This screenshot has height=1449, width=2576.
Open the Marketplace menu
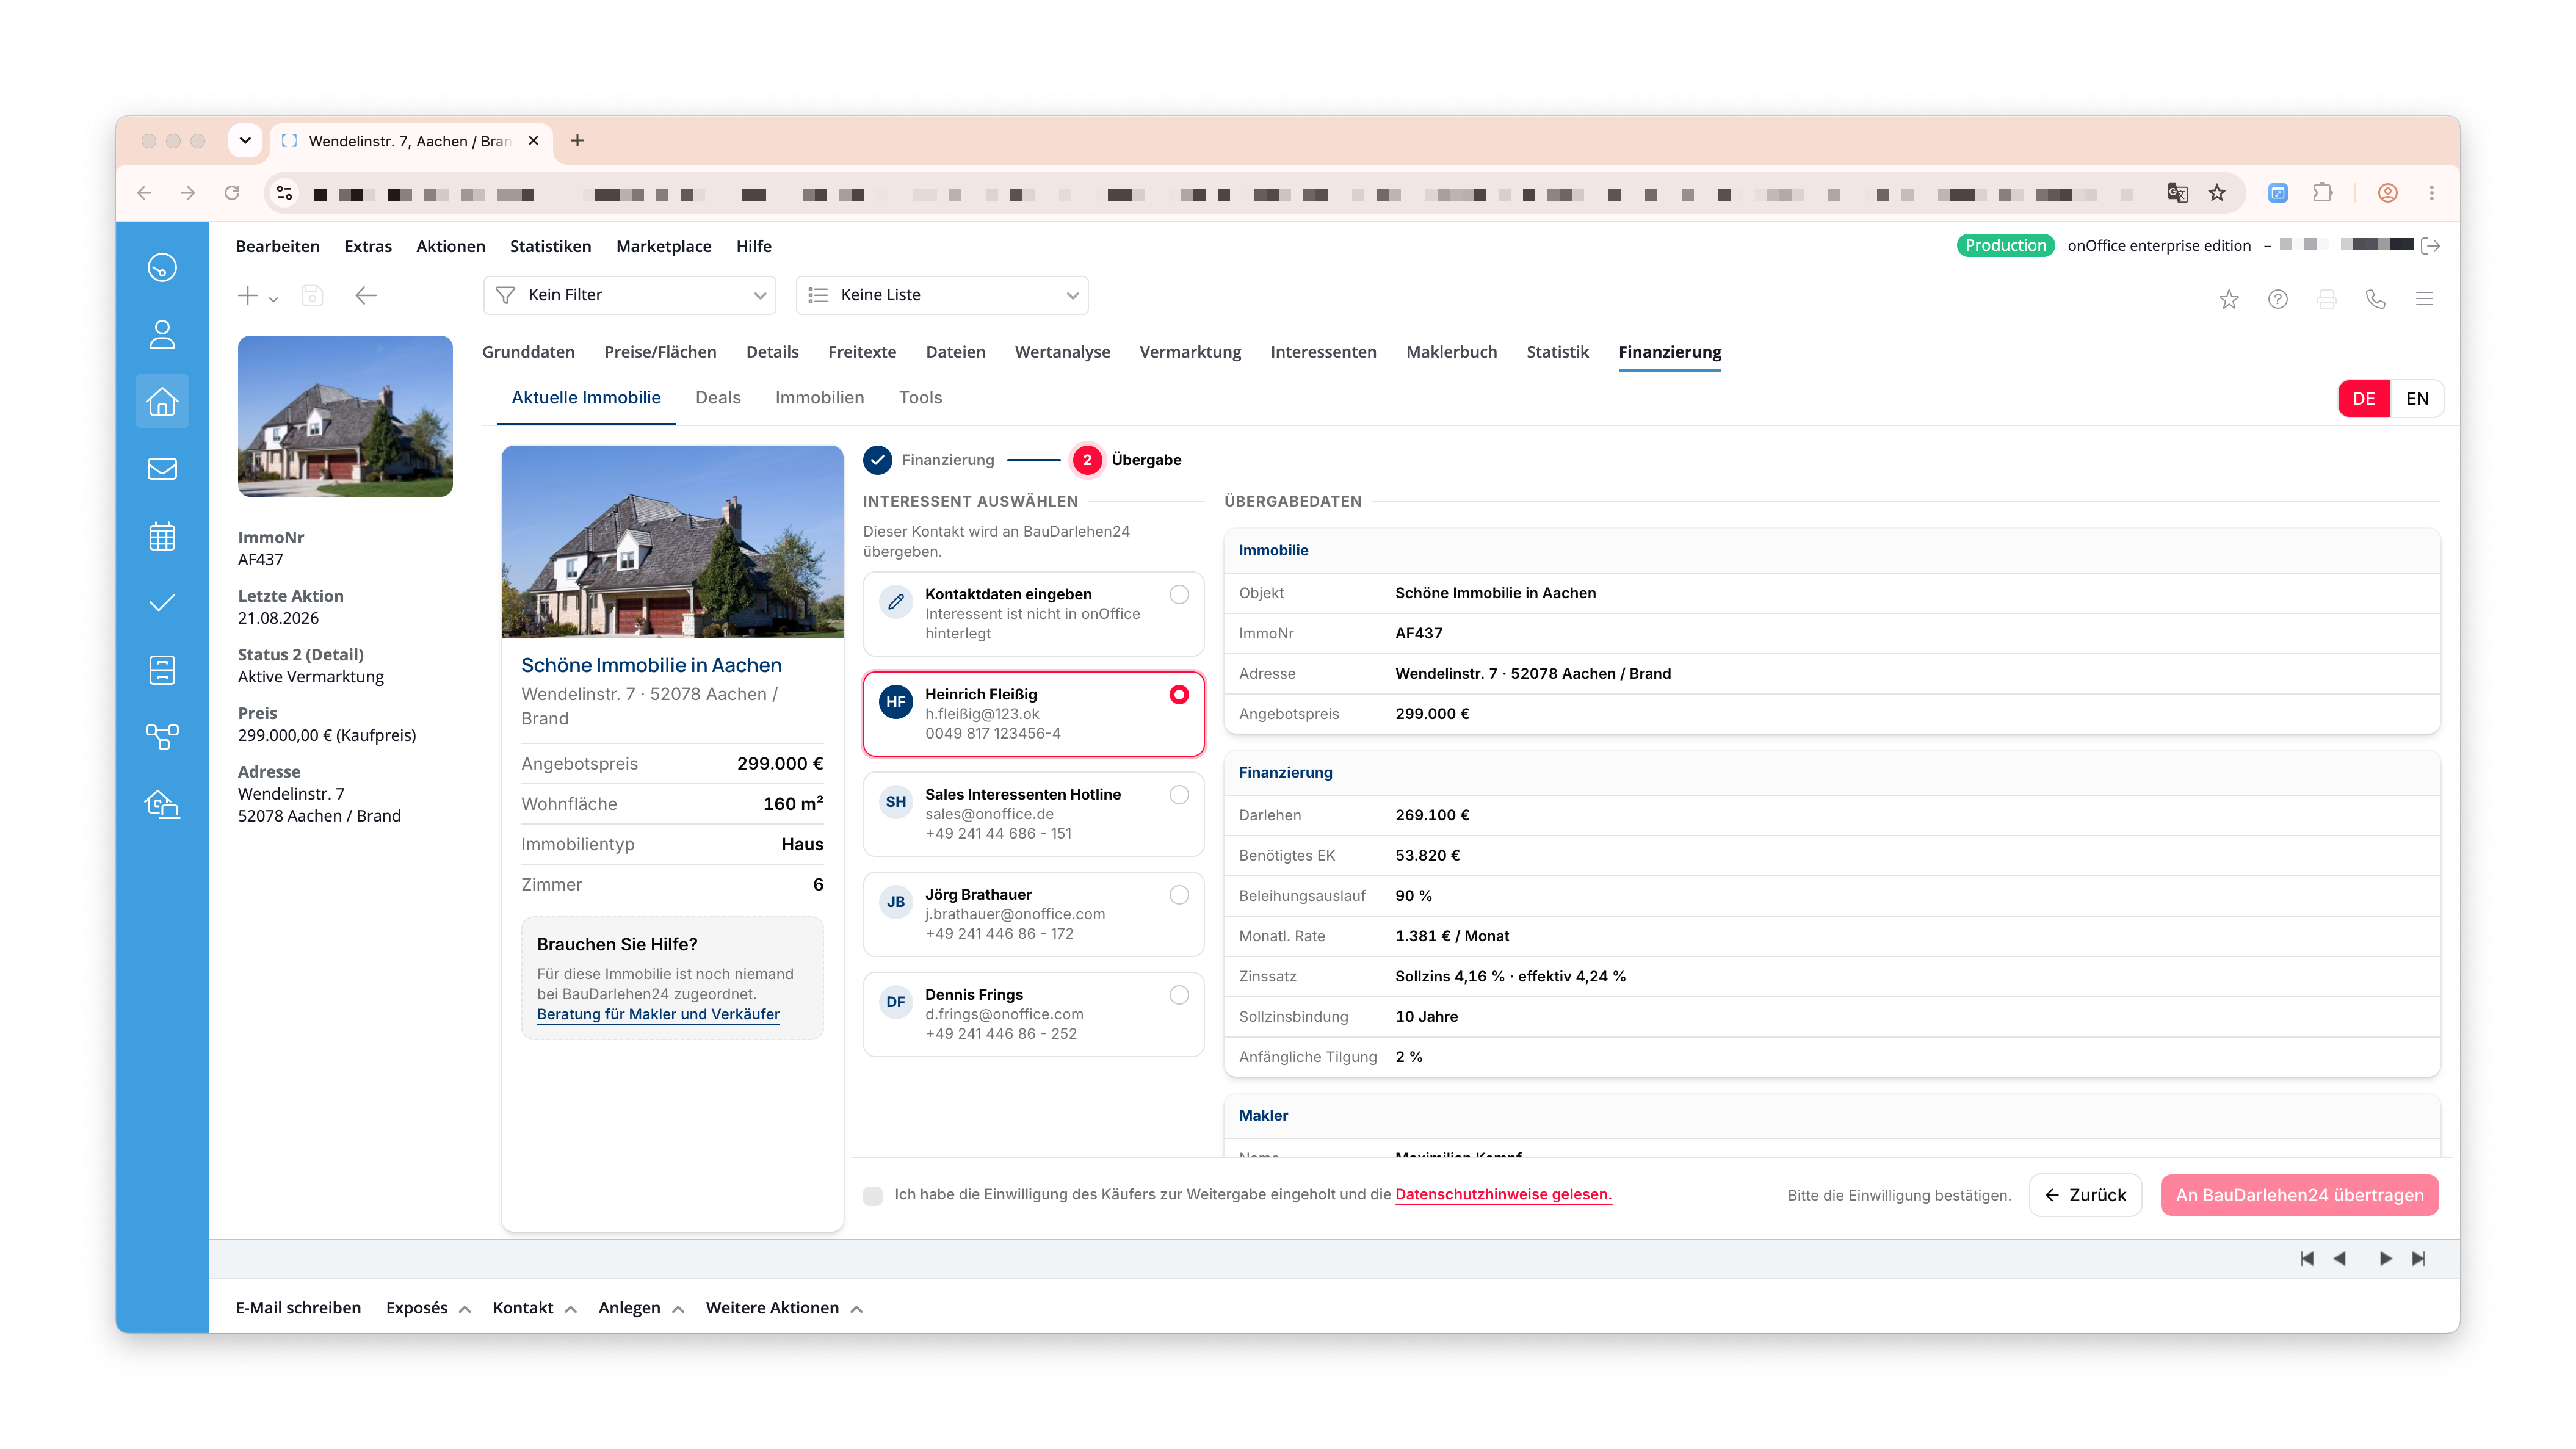pyautogui.click(x=664, y=246)
